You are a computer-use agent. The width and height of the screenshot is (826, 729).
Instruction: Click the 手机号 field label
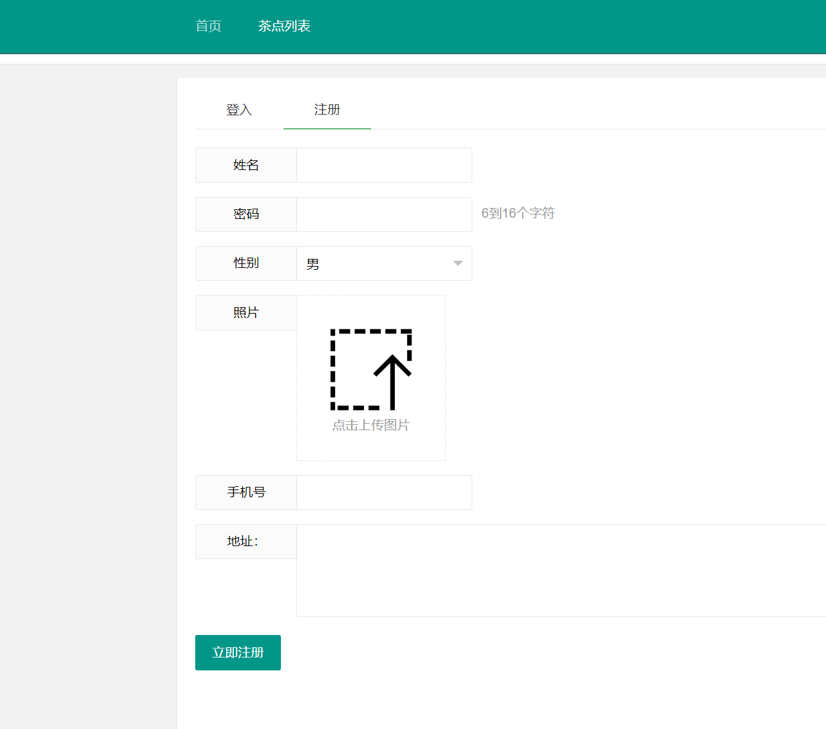click(x=246, y=493)
